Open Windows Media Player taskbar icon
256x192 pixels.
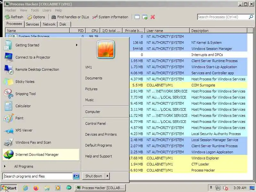tap(58, 188)
